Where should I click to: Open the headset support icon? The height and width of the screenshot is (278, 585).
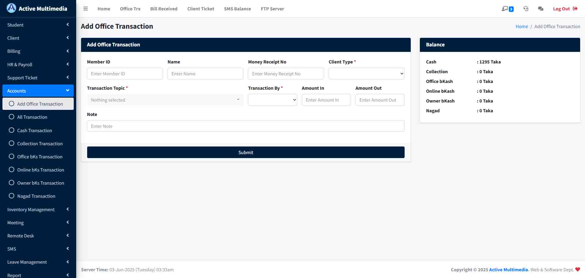pyautogui.click(x=526, y=9)
